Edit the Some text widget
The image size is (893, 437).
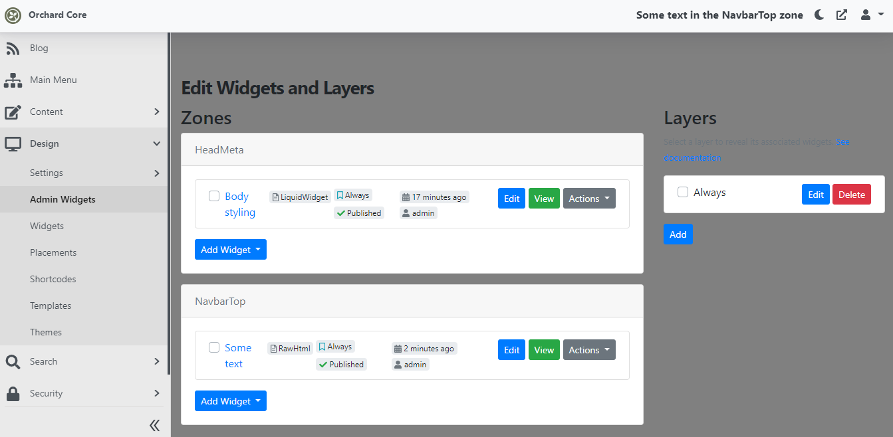coord(511,350)
